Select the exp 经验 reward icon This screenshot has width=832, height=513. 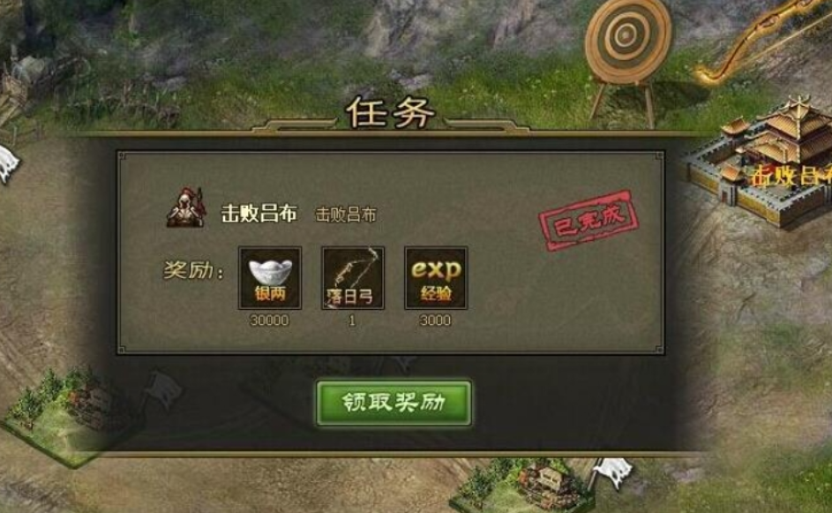(436, 278)
